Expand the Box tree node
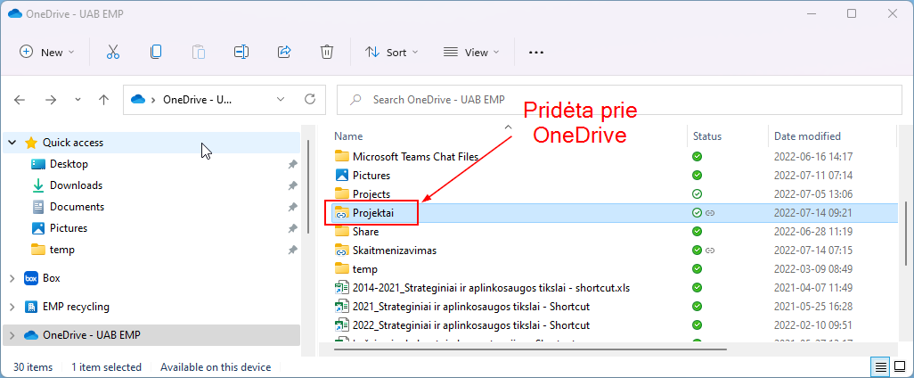This screenshot has width=914, height=378. (12, 279)
